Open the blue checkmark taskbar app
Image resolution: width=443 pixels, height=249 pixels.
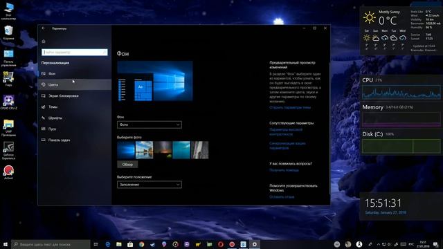153,244
